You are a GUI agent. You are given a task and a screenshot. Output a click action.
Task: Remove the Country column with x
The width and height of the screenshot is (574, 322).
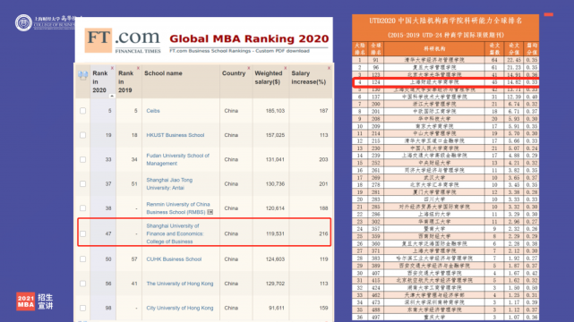click(249, 68)
